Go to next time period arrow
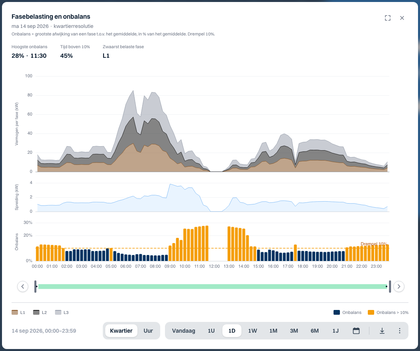 point(398,286)
